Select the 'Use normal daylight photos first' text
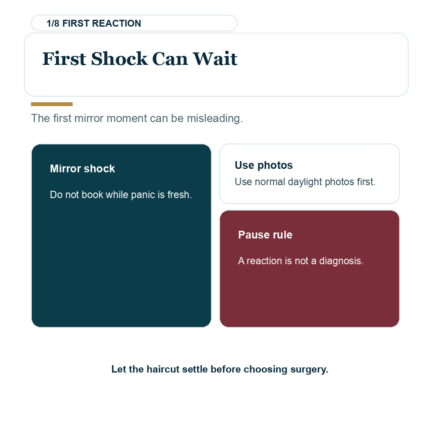The height and width of the screenshot is (440, 440). [x=305, y=182]
